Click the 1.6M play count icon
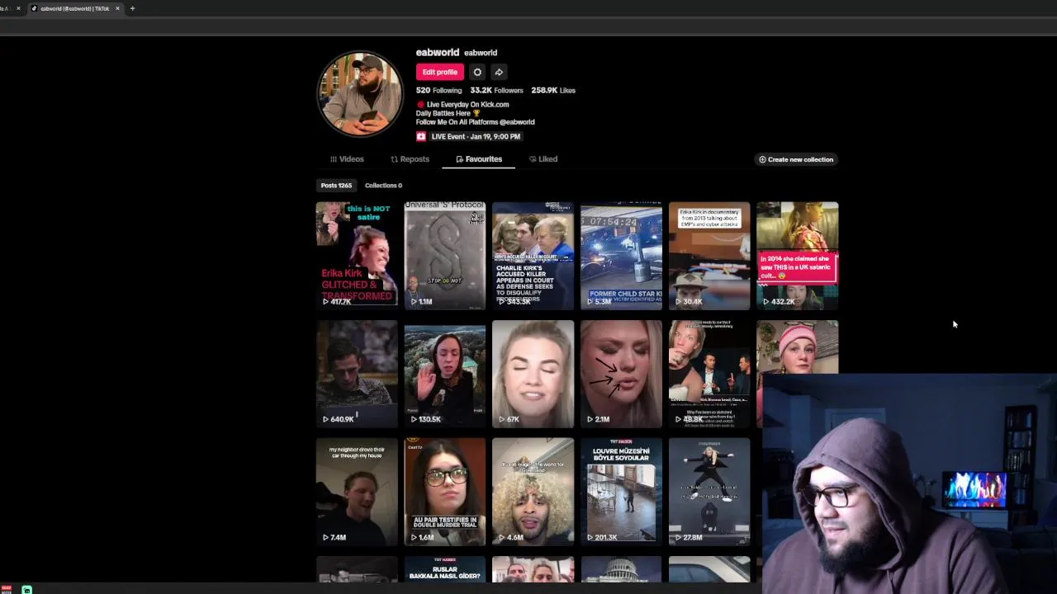This screenshot has width=1057, height=594. (415, 537)
